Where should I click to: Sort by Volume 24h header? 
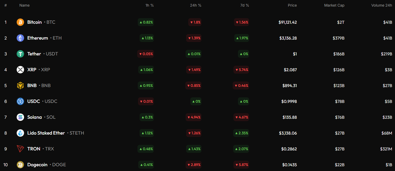(382, 5)
